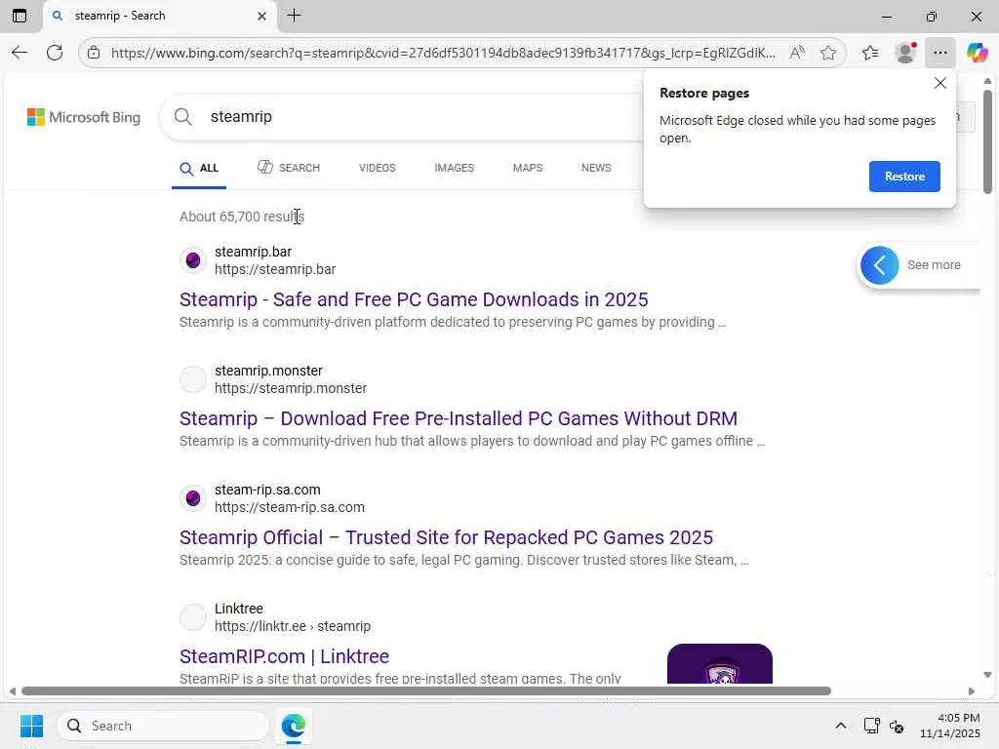Switch to the NEWS tab

(x=596, y=168)
